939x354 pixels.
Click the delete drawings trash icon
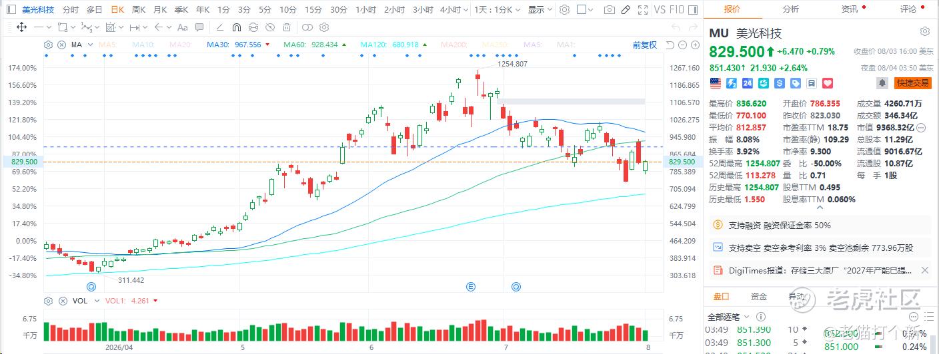coord(288,27)
